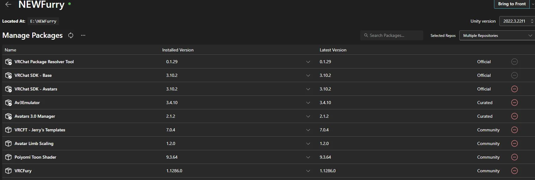Image resolution: width=535 pixels, height=180 pixels.
Task: Refresh packages with the circular arrows icon
Action: pos(71,35)
